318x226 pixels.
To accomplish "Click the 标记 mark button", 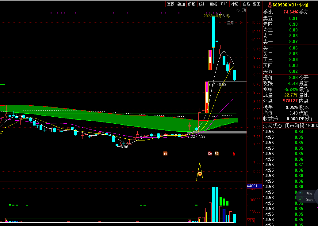I will (x=235, y=4).
